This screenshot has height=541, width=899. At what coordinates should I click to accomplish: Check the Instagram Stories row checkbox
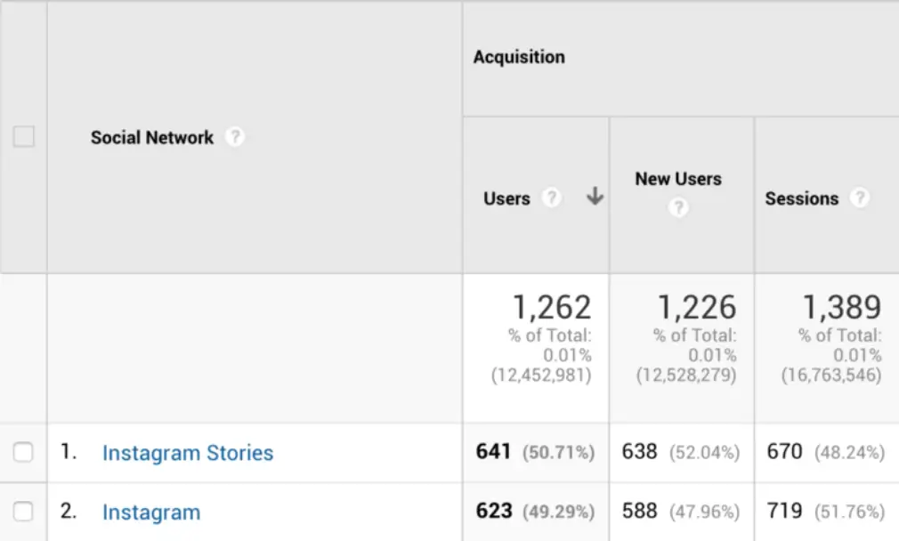tap(24, 453)
